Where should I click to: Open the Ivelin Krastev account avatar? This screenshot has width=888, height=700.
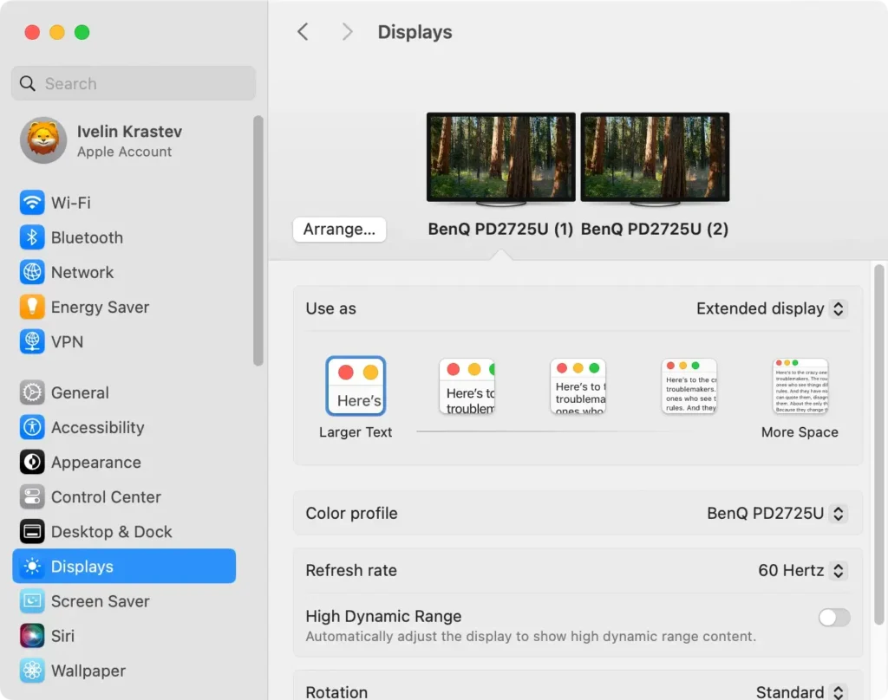point(43,140)
